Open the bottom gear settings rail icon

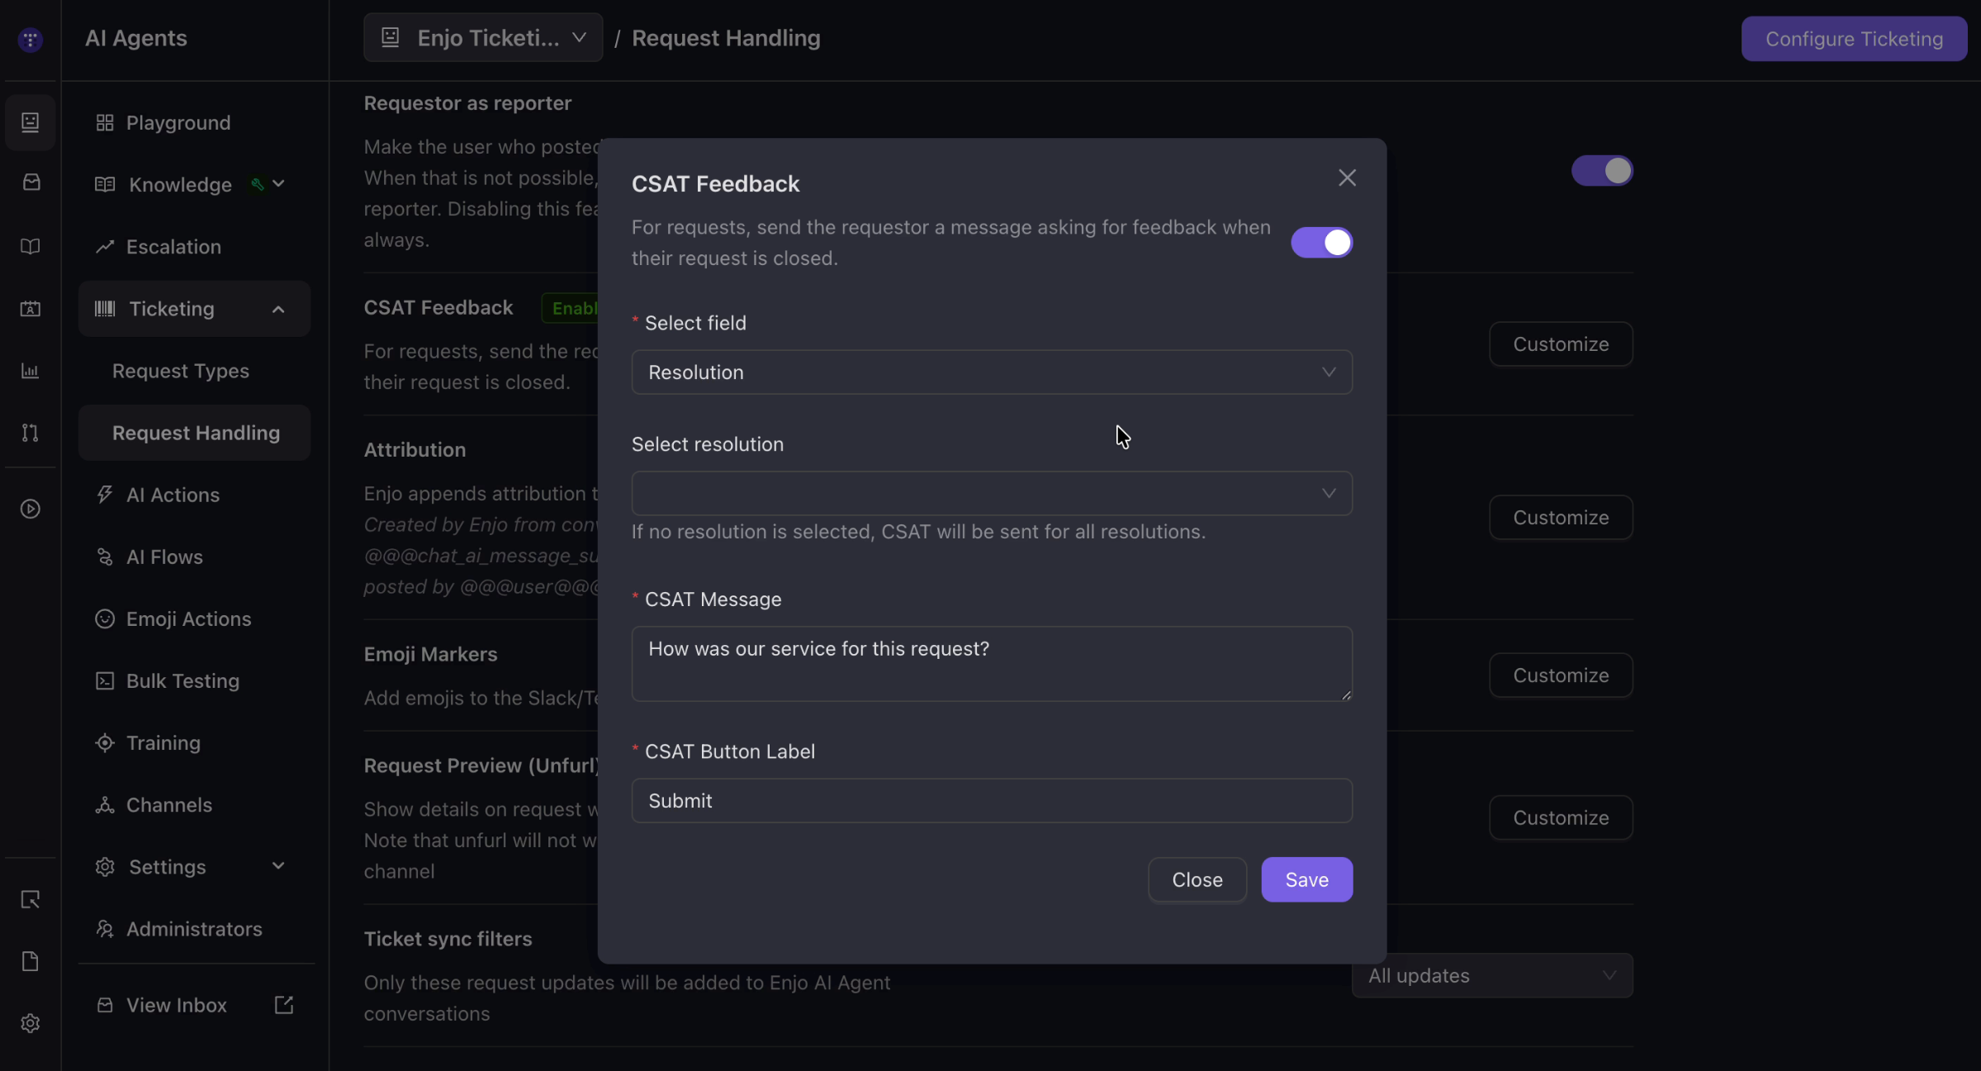tap(31, 1023)
